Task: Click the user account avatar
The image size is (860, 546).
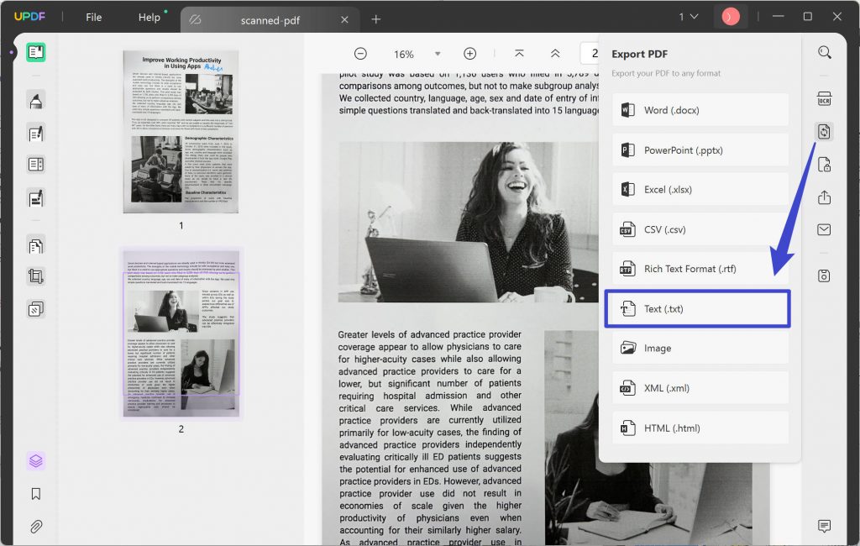Action: tap(730, 17)
